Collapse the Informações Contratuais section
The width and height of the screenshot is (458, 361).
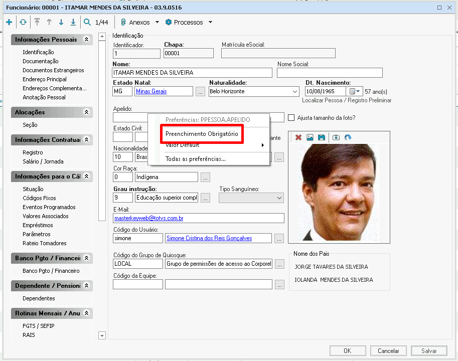click(x=86, y=139)
